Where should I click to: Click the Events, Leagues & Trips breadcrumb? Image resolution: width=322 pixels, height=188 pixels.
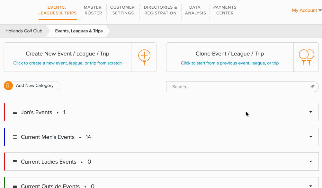(79, 31)
